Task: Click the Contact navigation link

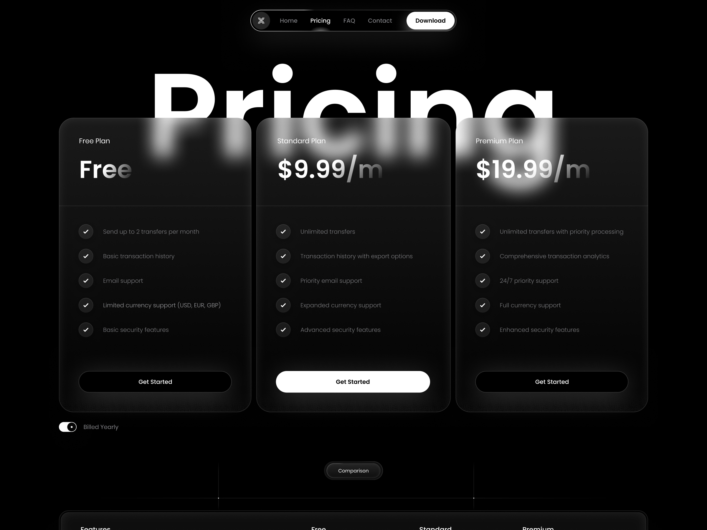Action: click(x=380, y=21)
